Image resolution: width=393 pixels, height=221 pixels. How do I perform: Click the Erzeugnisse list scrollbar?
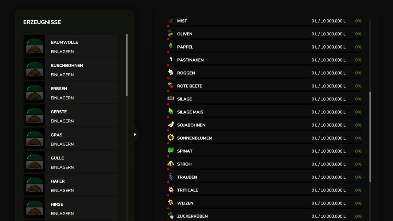click(127, 65)
